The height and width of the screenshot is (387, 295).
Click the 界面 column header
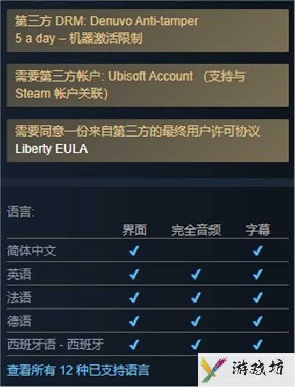pos(134,230)
